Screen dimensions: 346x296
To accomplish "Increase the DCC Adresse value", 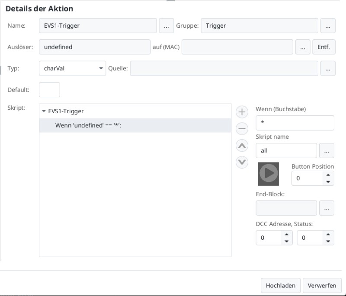I will click(287, 235).
